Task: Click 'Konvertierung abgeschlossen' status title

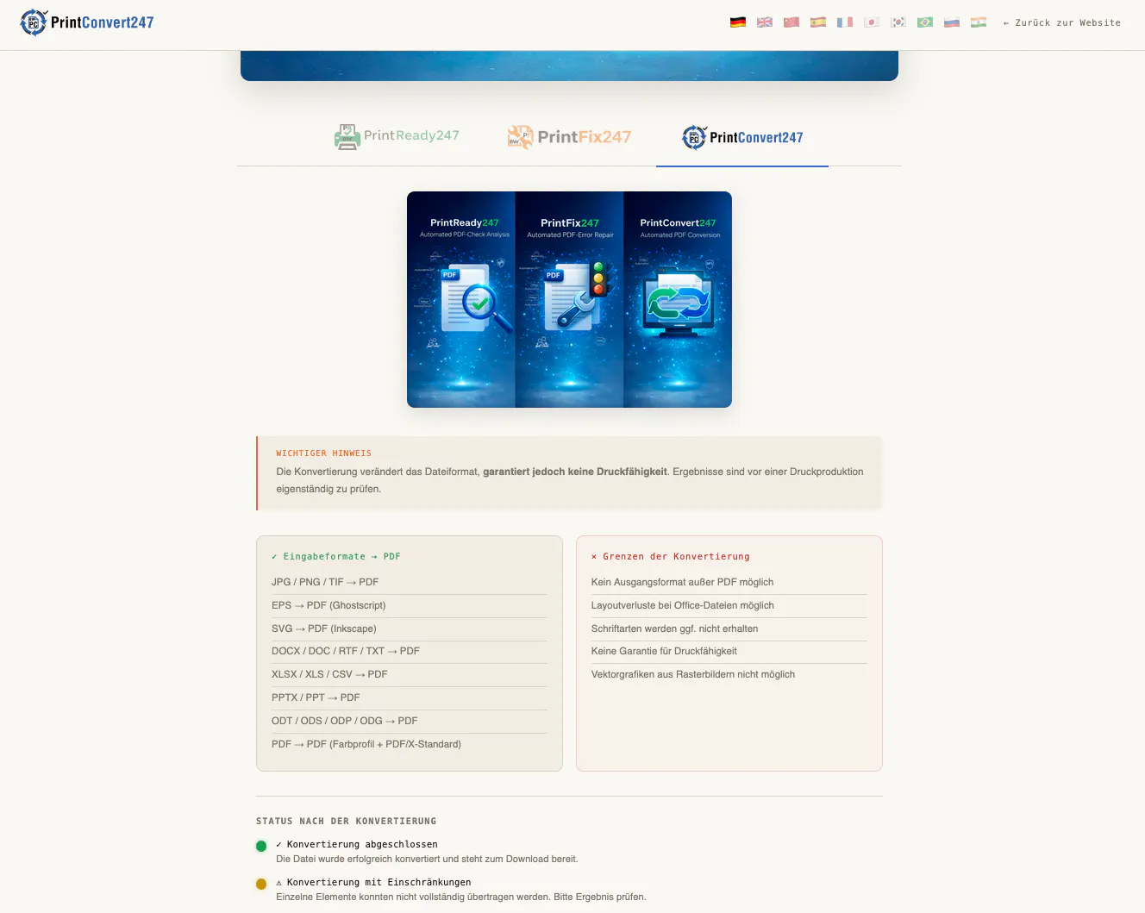Action: (357, 845)
